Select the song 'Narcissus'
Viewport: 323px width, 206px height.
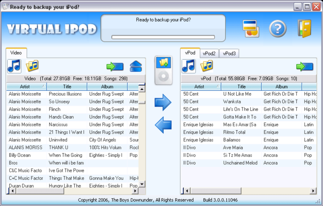click(72, 124)
